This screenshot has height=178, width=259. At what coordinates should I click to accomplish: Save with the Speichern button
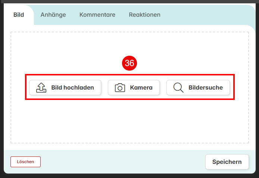227,162
